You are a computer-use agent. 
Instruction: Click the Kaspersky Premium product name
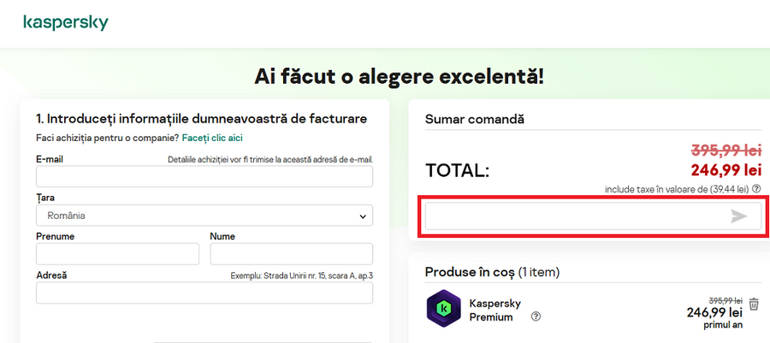pos(495,310)
